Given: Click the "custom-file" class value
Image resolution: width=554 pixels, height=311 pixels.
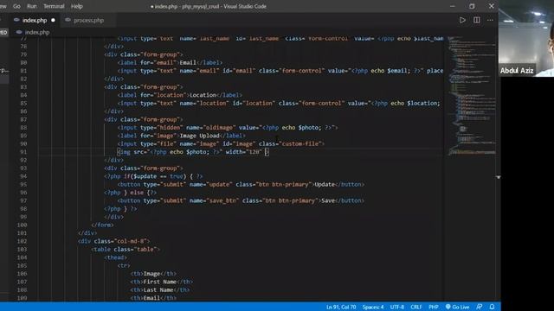Looking at the screenshot, I should 300,144.
